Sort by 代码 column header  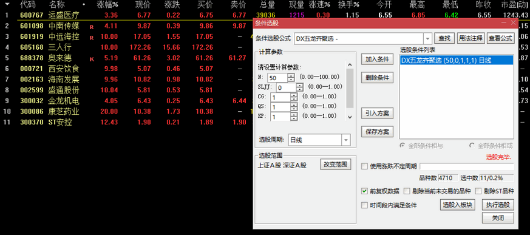(x=27, y=5)
